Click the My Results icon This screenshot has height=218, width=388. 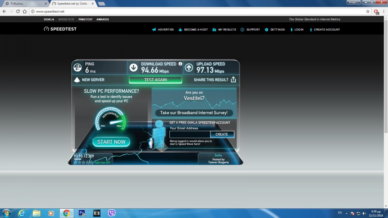[x=214, y=30]
